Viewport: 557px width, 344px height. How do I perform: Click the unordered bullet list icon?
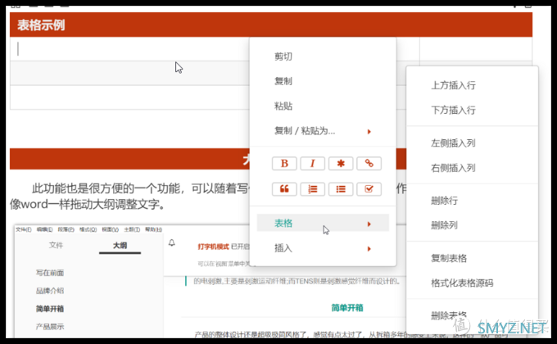[341, 188]
